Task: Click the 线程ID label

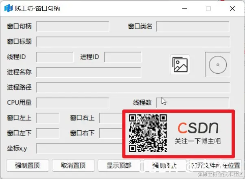Action: (x=16, y=57)
